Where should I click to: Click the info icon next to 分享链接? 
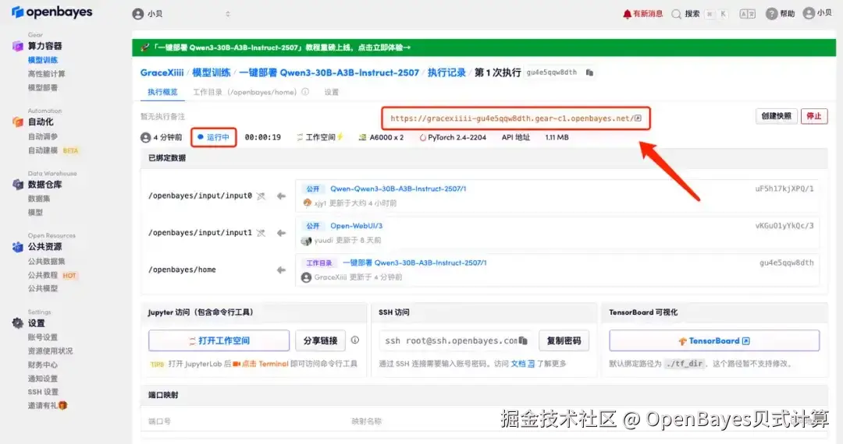(x=355, y=340)
